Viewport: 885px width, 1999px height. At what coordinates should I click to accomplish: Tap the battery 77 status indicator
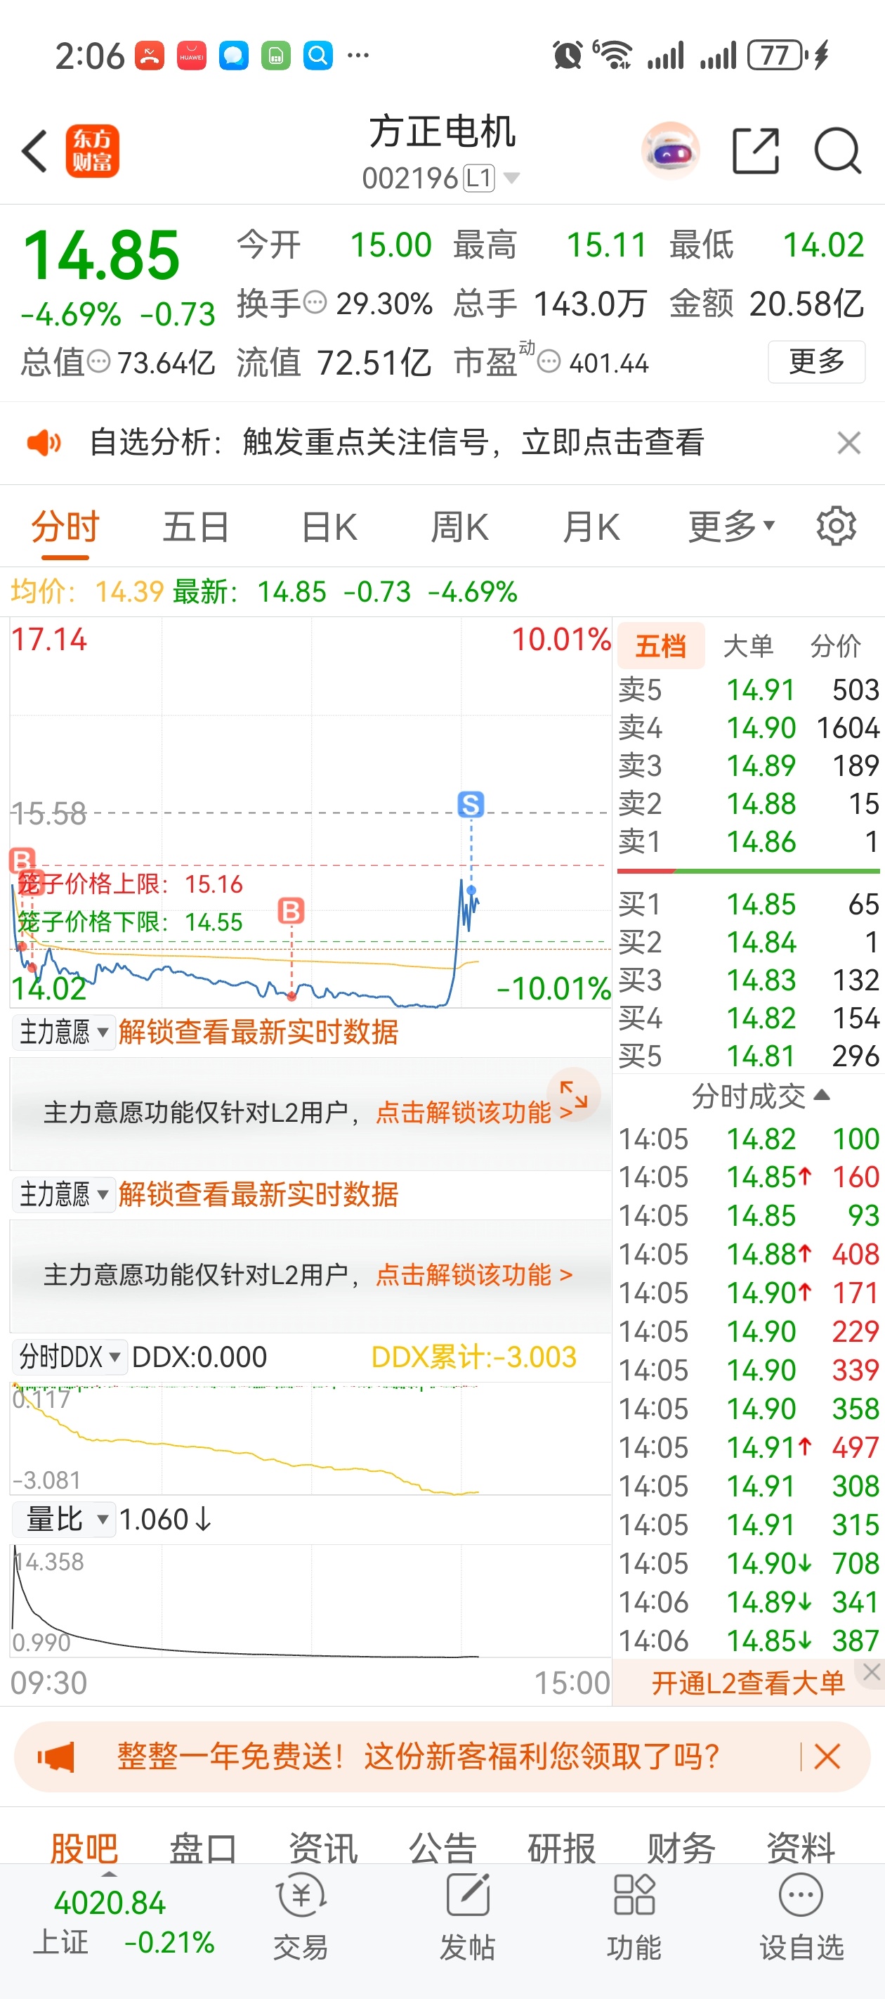click(778, 55)
